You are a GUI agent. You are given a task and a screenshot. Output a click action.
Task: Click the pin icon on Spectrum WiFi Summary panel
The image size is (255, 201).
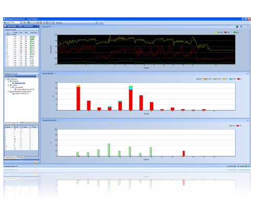coord(38,26)
